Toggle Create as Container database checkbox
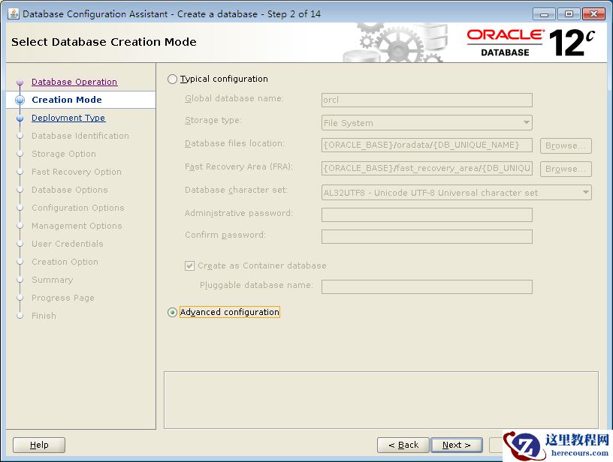Image resolution: width=613 pixels, height=462 pixels. click(189, 265)
